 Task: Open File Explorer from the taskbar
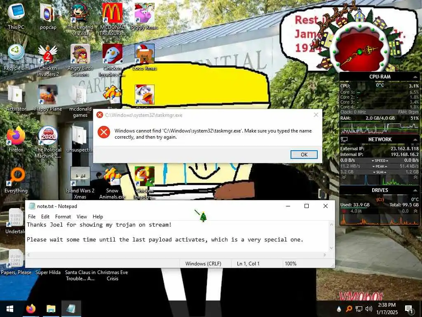coord(51,309)
